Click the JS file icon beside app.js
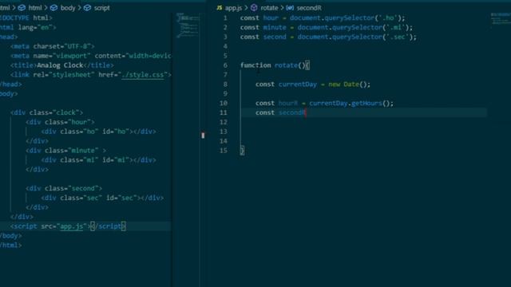The image size is (511, 287). click(220, 8)
